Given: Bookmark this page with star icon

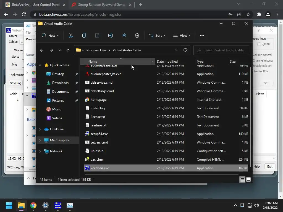Looking at the screenshot, I should point(248,14).
